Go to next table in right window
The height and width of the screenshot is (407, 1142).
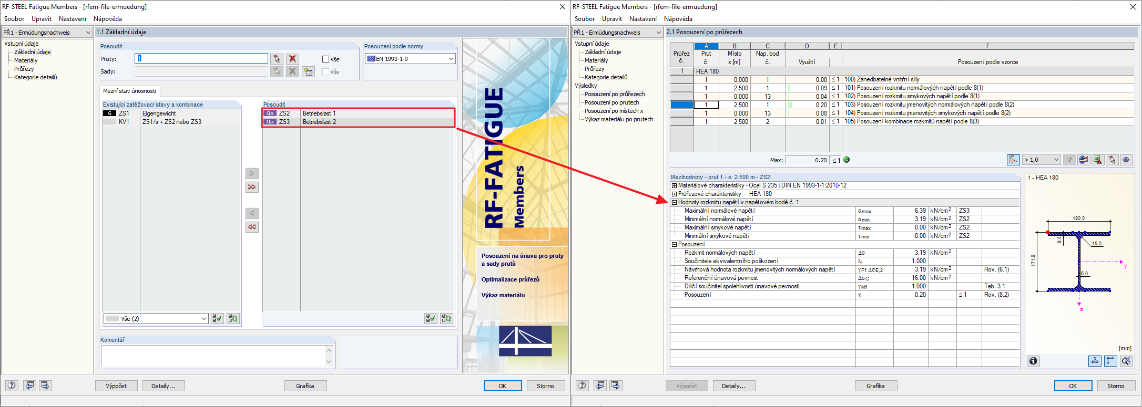tap(616, 385)
